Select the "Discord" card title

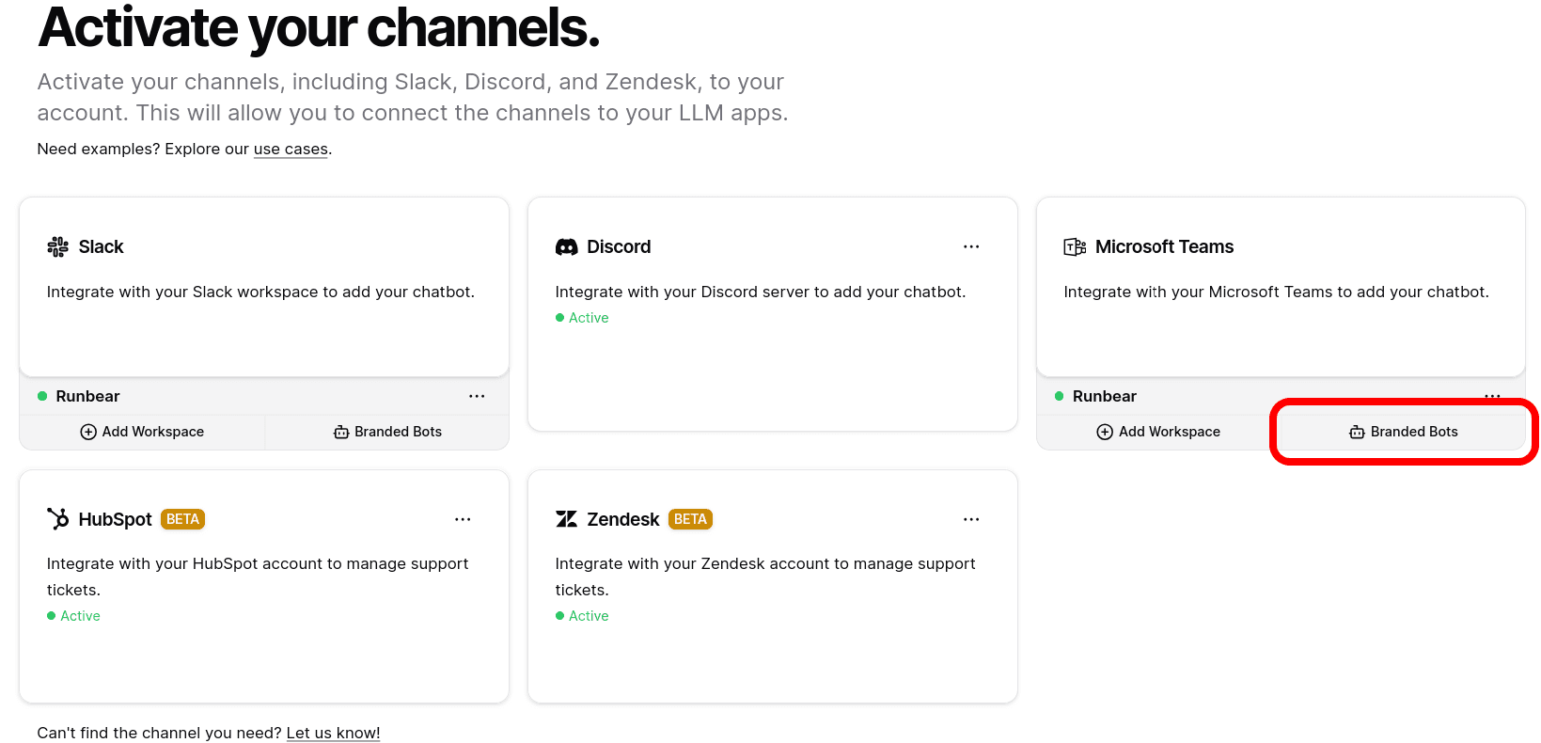pyautogui.click(x=619, y=246)
